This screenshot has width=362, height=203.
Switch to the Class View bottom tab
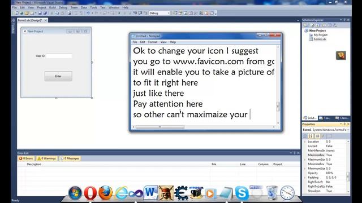pos(342,118)
